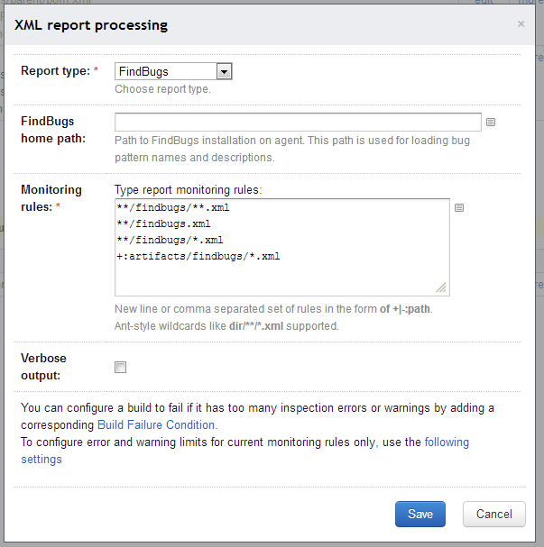The image size is (544, 547).
Task: Open parameter picker icon beside monitoring rules textarea
Action: (459, 208)
